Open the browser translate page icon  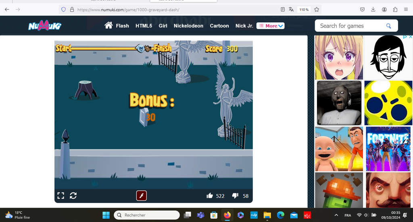click(291, 9)
